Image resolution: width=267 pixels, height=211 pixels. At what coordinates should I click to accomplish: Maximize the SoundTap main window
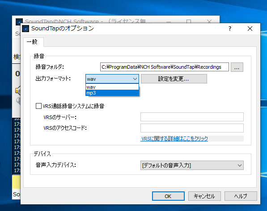(189, 21)
